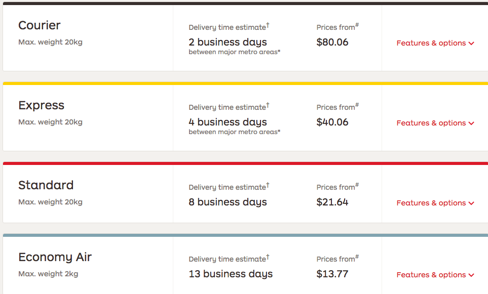Select the Courier service heading

(x=39, y=25)
